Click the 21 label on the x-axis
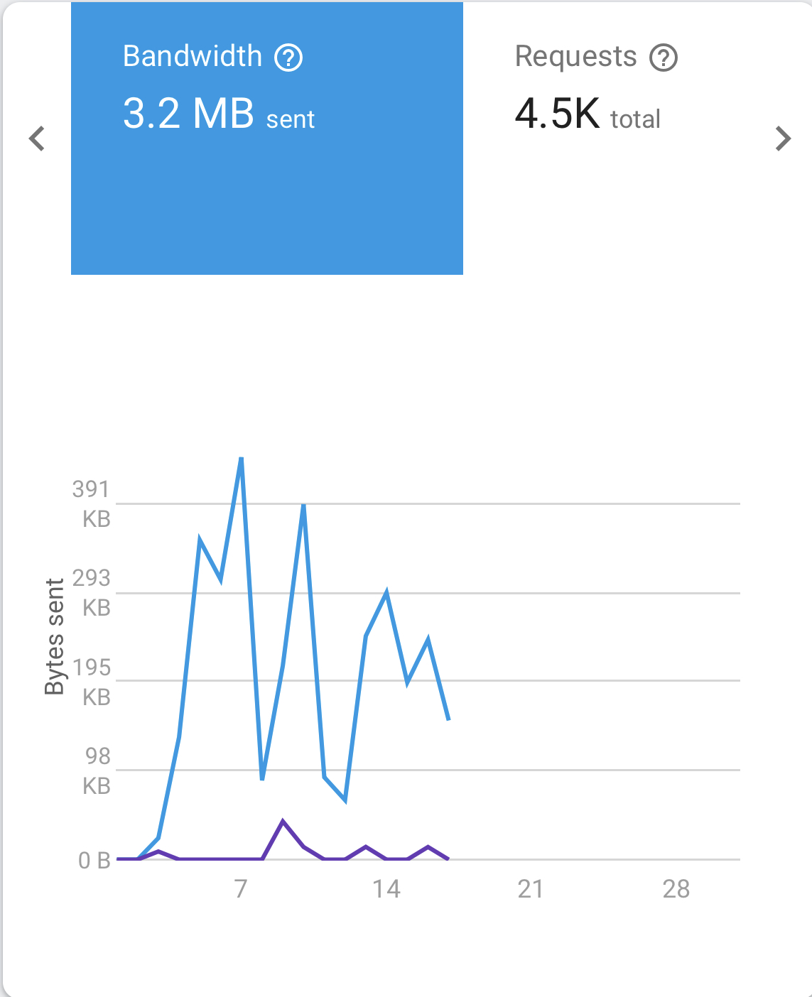This screenshot has width=812, height=997. 531,888
